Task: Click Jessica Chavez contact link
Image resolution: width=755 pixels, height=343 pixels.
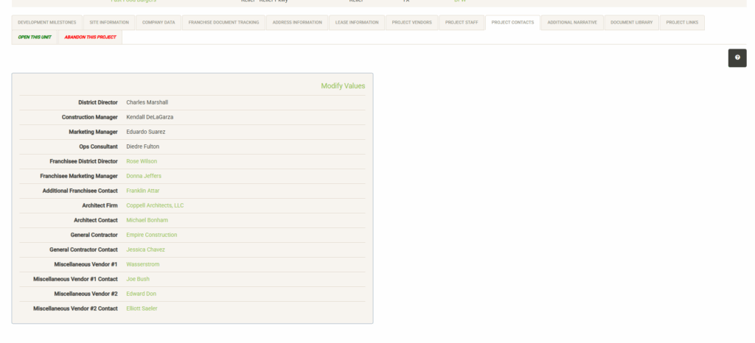Action: click(145, 250)
